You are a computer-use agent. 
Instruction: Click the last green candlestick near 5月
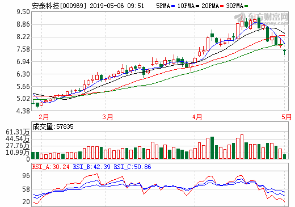(284, 52)
